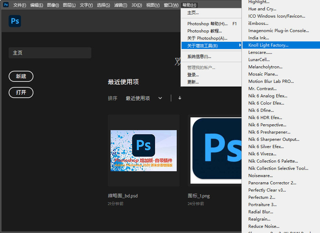The image size is (320, 233).
Task: Choose 主页... in Help menu
Action: coord(211,13)
